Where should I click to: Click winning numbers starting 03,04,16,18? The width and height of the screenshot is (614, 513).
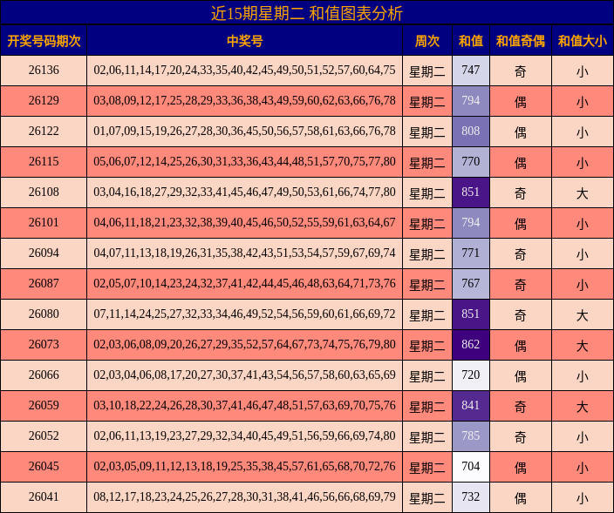[x=245, y=192]
